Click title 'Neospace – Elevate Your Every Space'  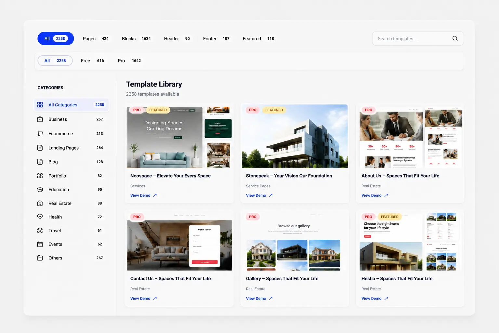(x=170, y=176)
